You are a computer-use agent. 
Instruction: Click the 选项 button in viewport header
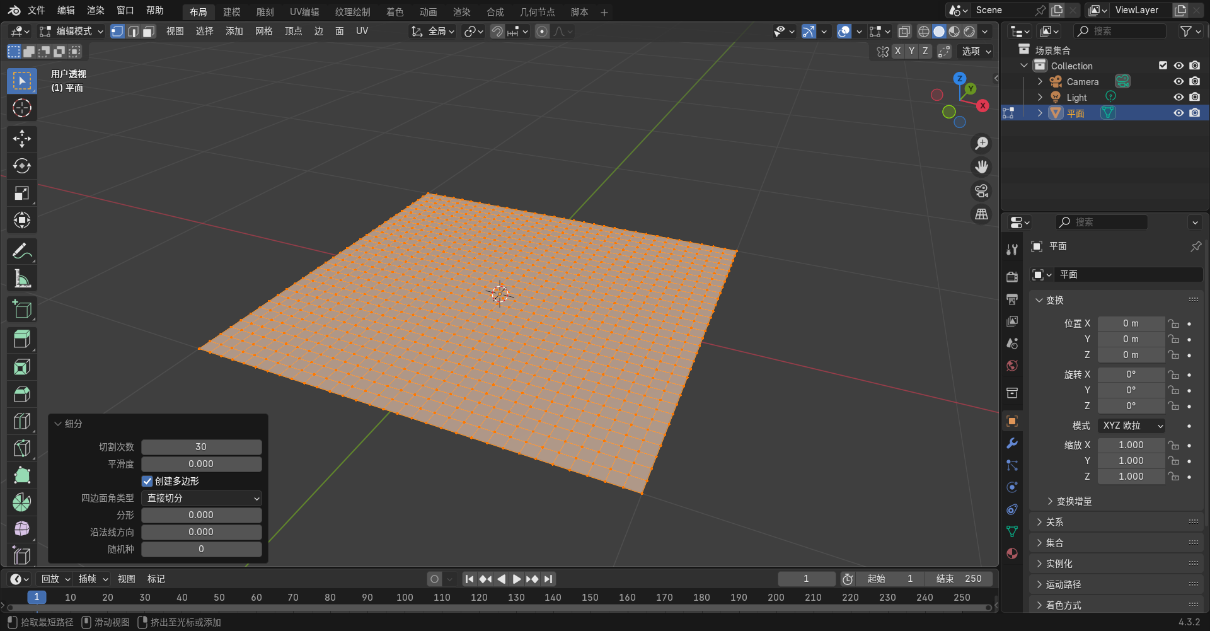976,52
